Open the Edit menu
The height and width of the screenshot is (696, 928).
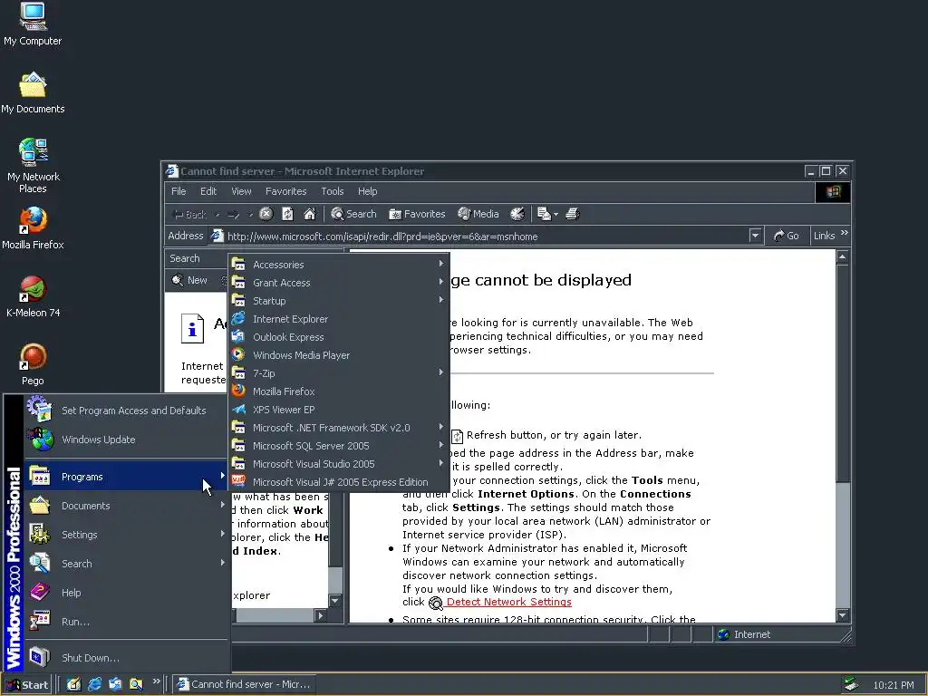pyautogui.click(x=208, y=191)
